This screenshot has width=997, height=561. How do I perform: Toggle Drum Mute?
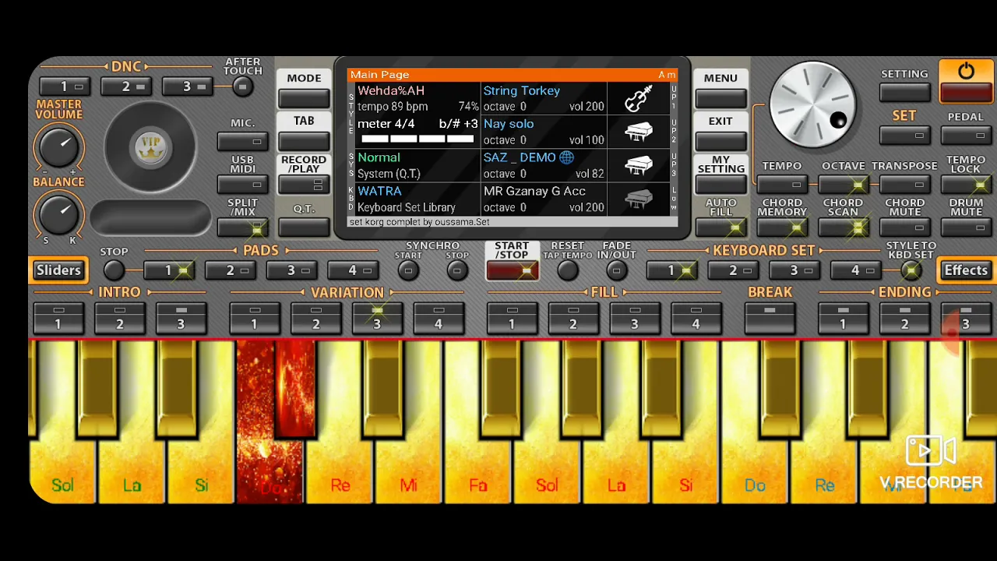point(966,228)
